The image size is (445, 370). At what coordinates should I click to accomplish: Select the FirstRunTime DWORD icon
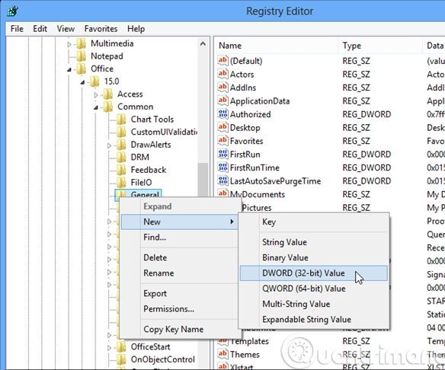[222, 167]
